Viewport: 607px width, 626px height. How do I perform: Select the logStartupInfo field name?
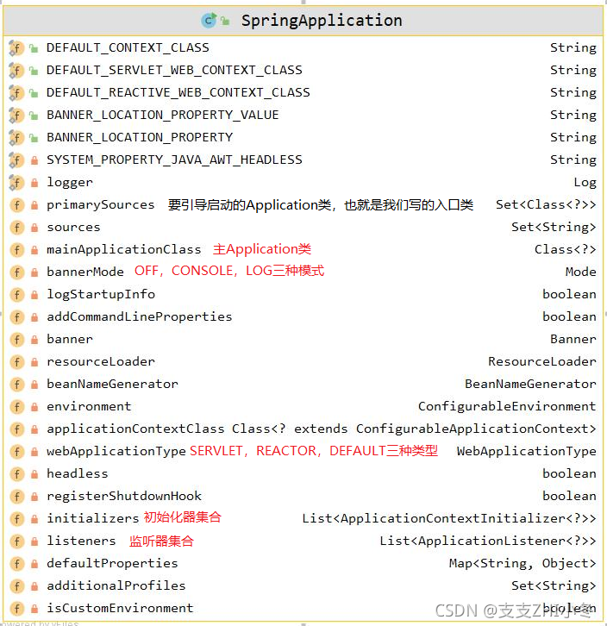click(x=101, y=294)
